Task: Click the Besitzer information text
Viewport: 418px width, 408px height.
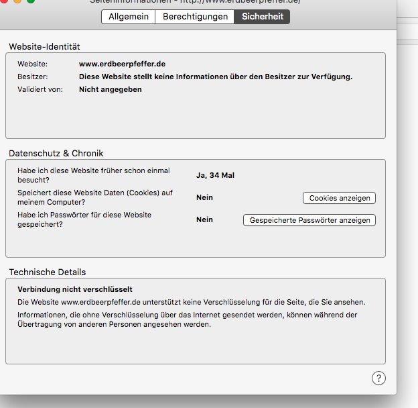Action: (216, 77)
